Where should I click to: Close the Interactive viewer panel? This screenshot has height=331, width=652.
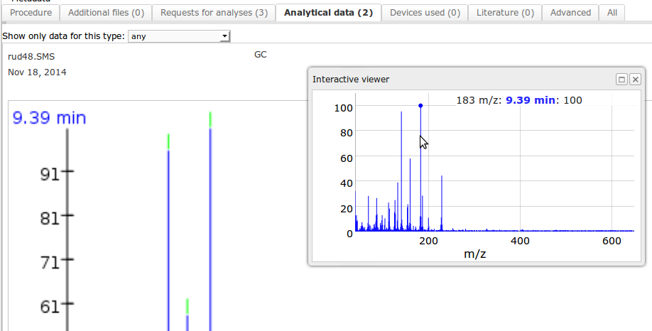636,80
